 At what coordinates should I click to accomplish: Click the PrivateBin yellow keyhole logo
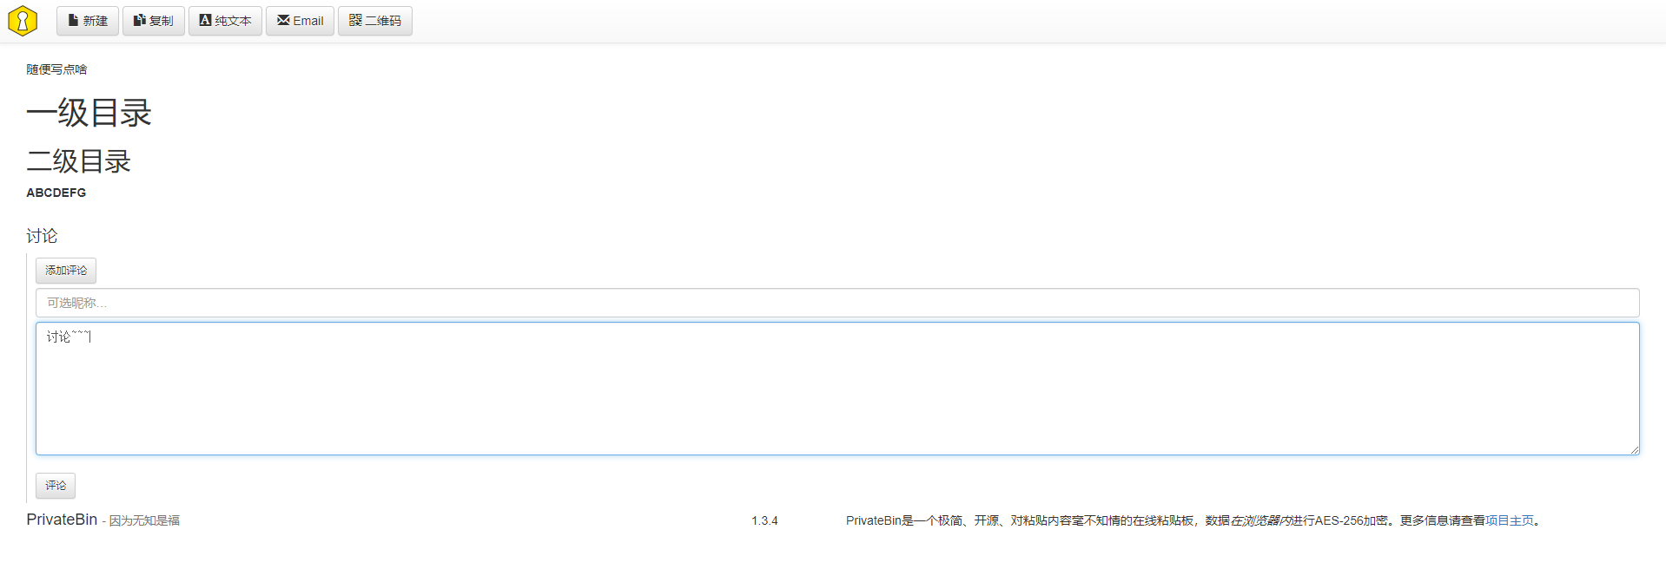click(x=23, y=21)
